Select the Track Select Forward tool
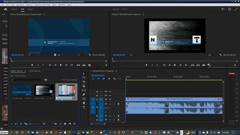 click(84, 78)
